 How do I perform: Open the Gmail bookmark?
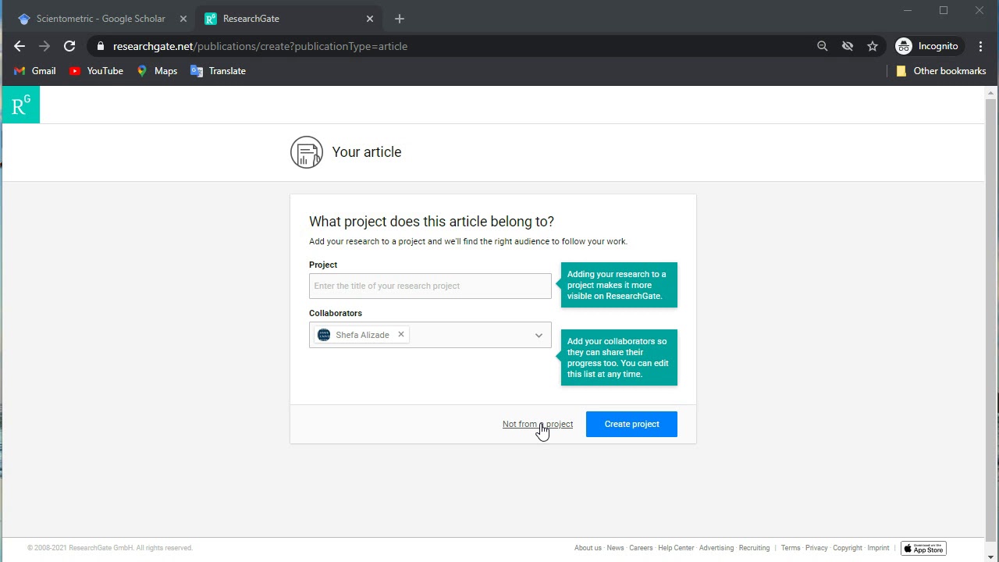35,71
